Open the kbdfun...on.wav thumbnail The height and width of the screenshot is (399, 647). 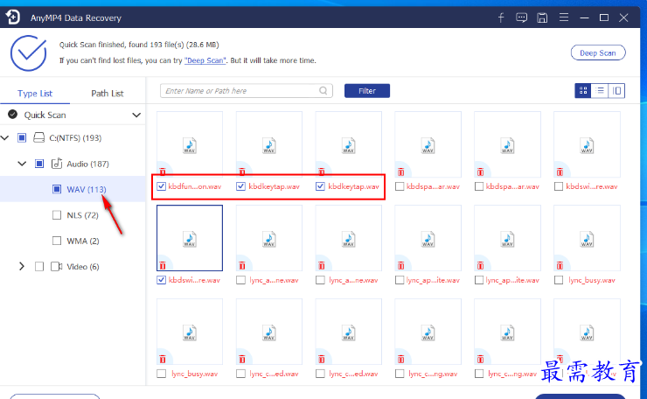(190, 144)
